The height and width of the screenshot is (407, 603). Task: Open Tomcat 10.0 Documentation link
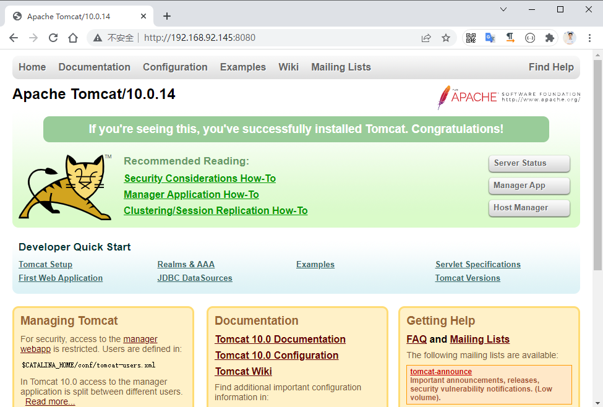pos(280,340)
